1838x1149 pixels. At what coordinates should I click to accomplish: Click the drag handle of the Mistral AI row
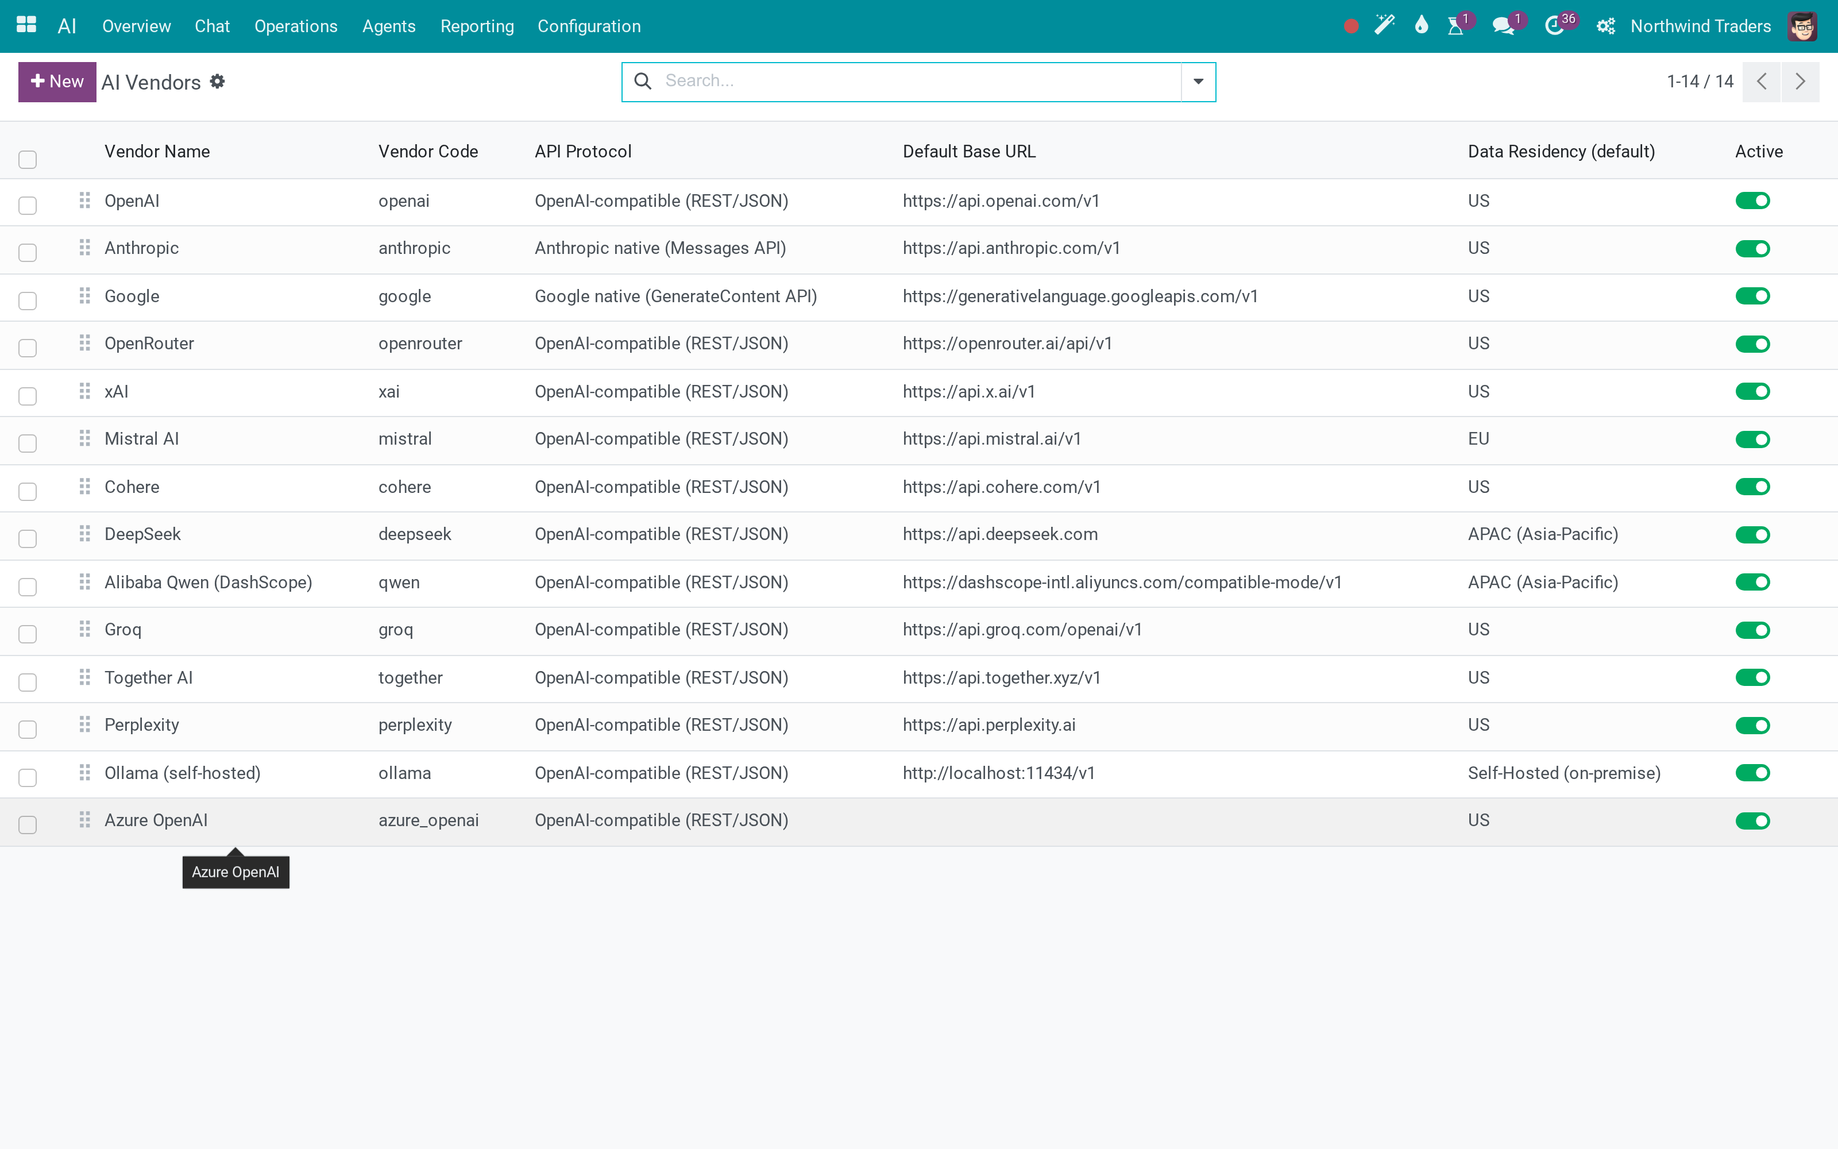point(84,438)
